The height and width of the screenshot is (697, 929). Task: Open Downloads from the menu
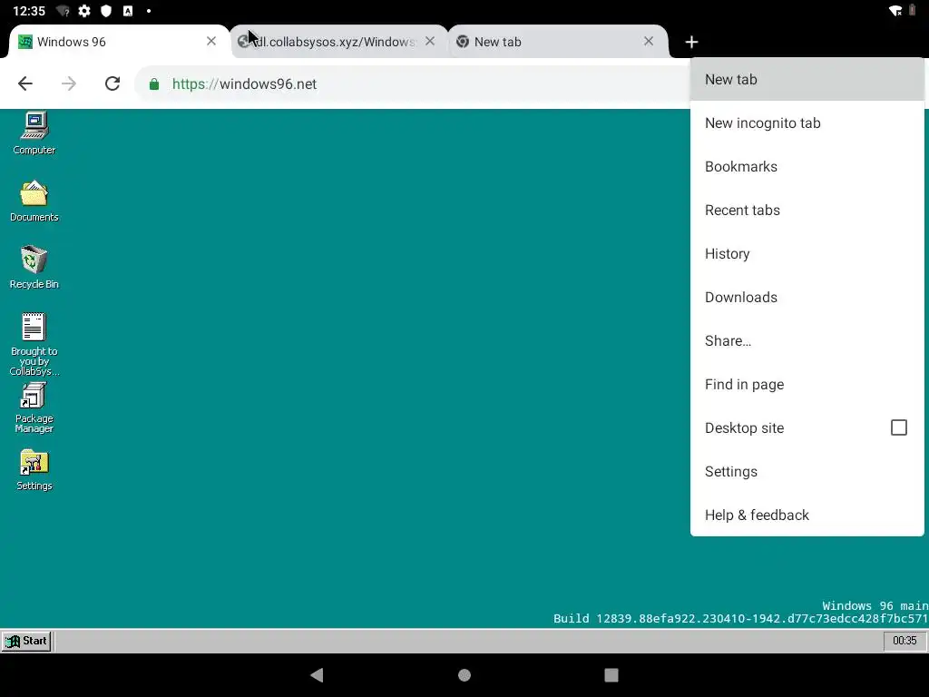point(807,297)
